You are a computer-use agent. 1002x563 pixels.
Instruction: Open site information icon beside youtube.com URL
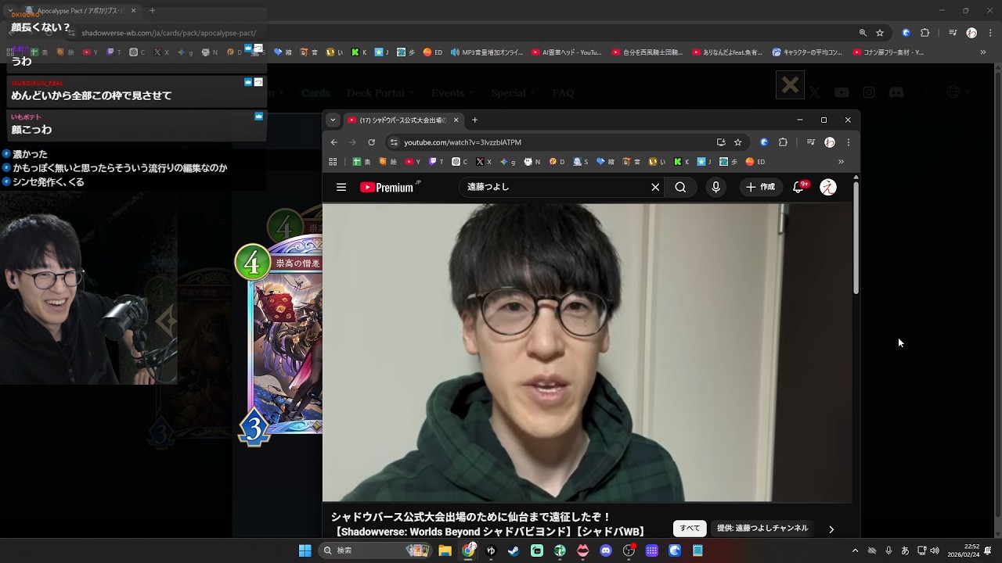pyautogui.click(x=394, y=142)
